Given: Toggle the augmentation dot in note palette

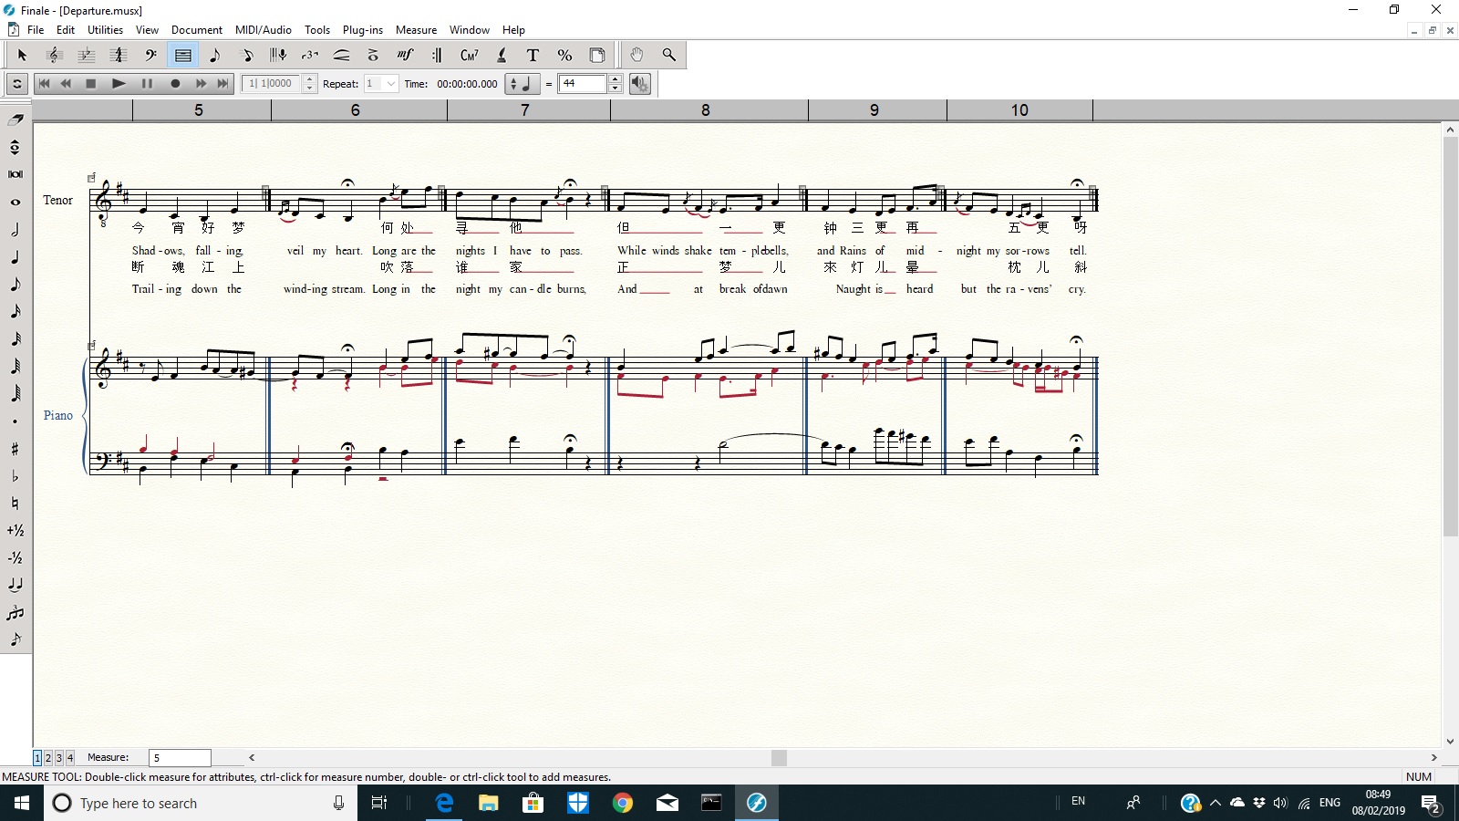Looking at the screenshot, I should click(x=16, y=421).
